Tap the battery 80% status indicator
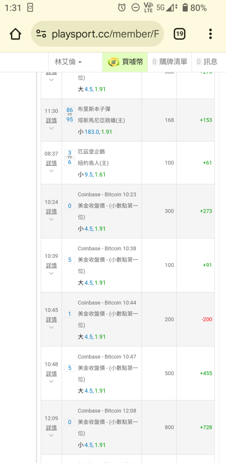226x463 pixels. tap(194, 7)
